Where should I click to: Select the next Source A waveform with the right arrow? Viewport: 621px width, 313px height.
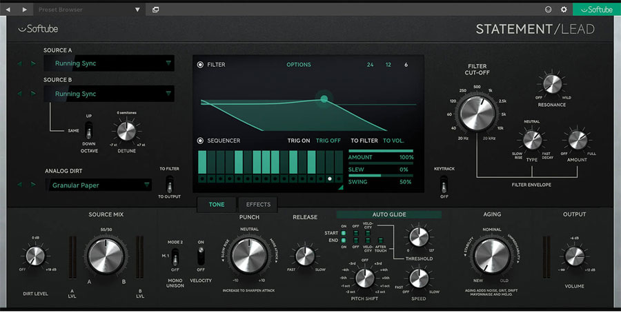33,63
